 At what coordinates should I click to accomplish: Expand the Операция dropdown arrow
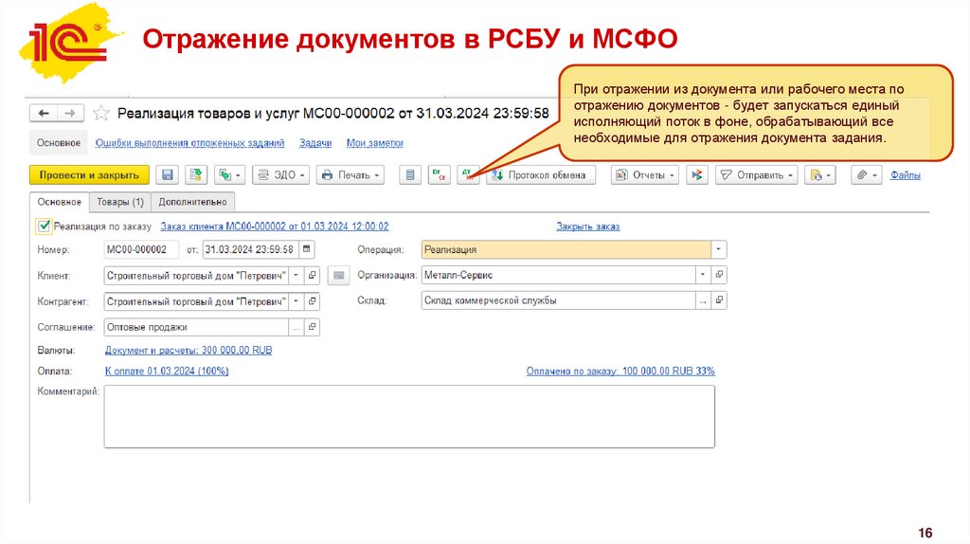pos(718,249)
